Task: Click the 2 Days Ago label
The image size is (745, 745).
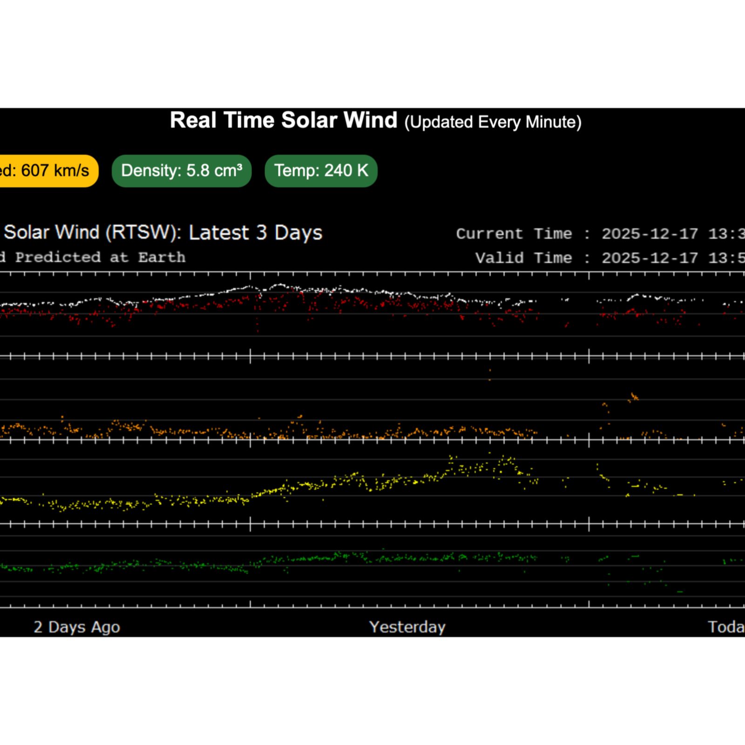Action: coord(76,627)
